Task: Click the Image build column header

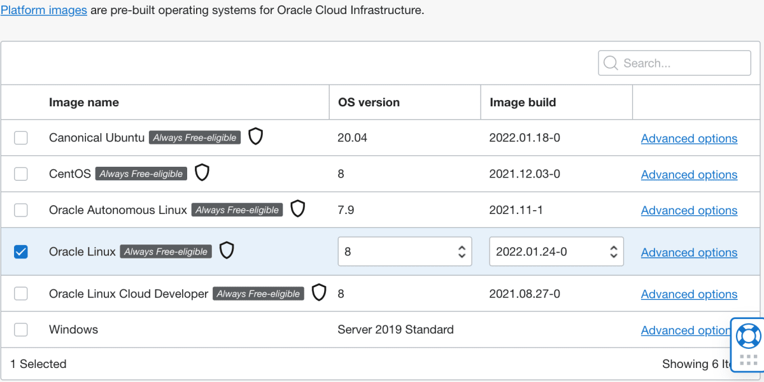Action: tap(523, 102)
